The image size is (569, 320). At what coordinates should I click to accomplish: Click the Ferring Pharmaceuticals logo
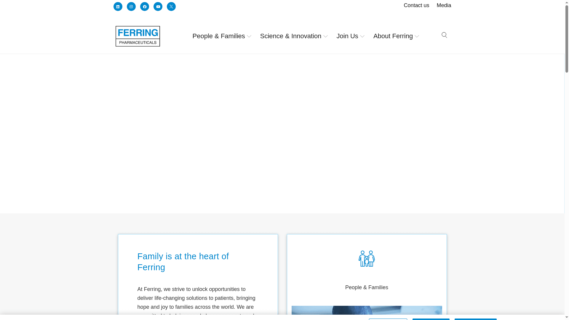click(138, 36)
